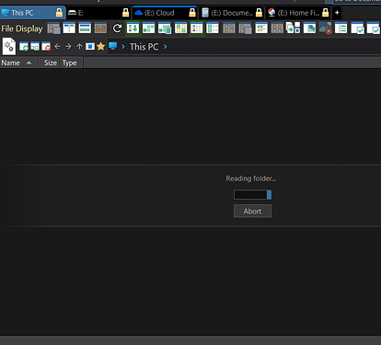Click overlapping-windows icon next to File Display label
The image size is (381, 345).
(53, 29)
